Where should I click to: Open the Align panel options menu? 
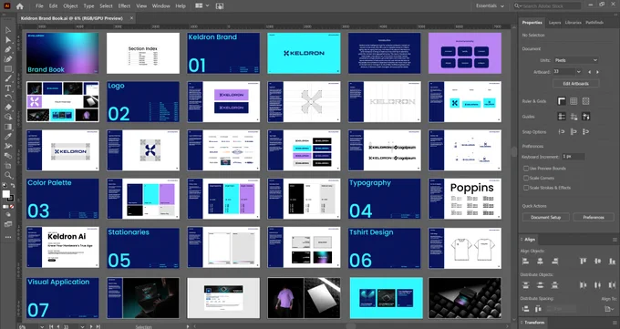tap(615, 240)
